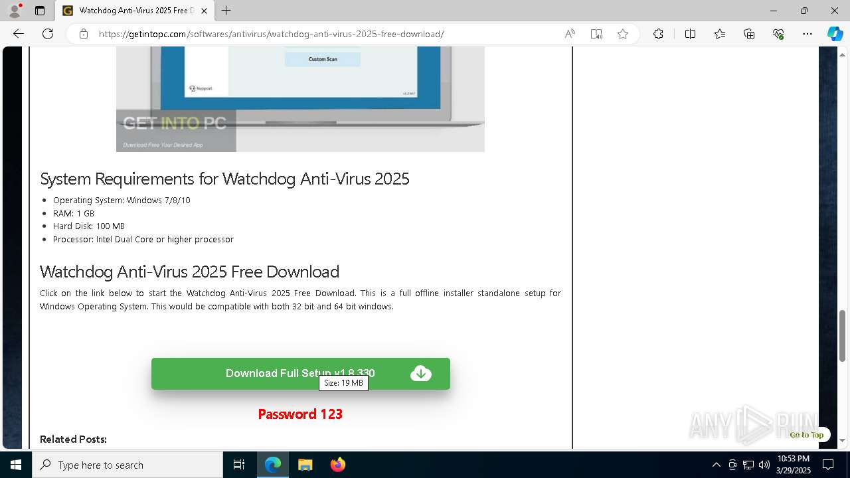Open network icon in system tray
The height and width of the screenshot is (478, 850).
point(748,465)
